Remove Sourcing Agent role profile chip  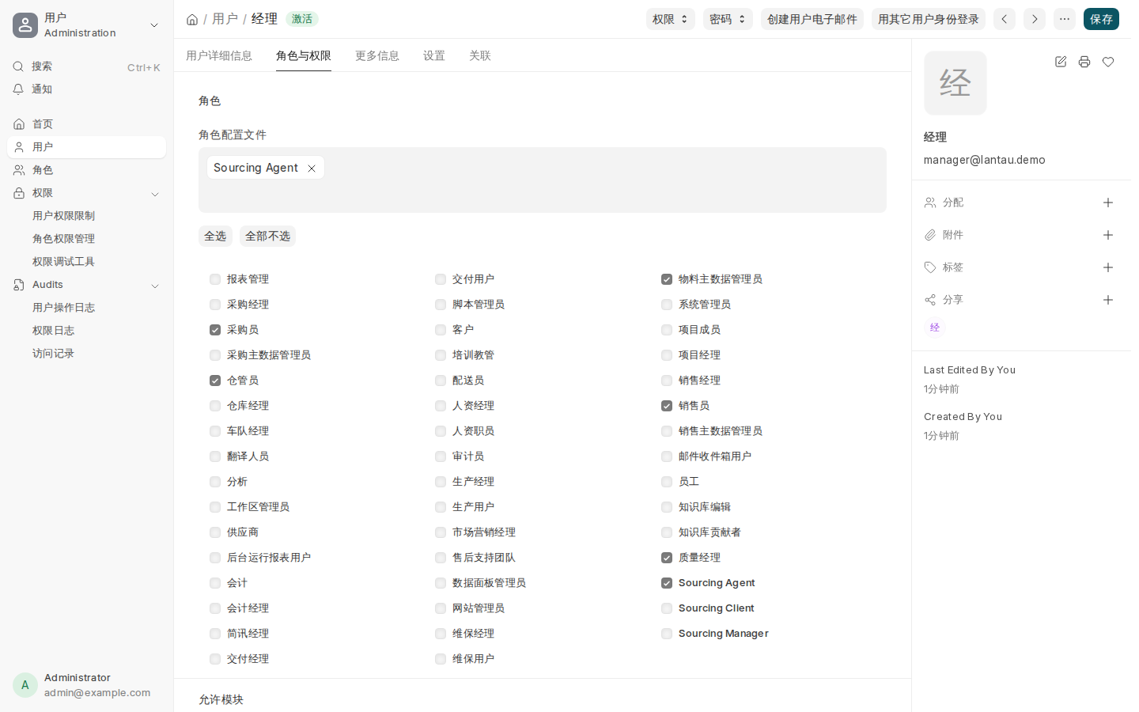(312, 169)
